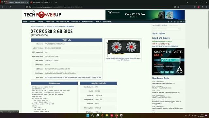209x118 pixels.
Task: Open the tracking protection shield icon
Action: [27, 7]
